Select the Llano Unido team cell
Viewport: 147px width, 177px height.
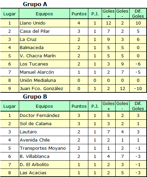point(44,23)
